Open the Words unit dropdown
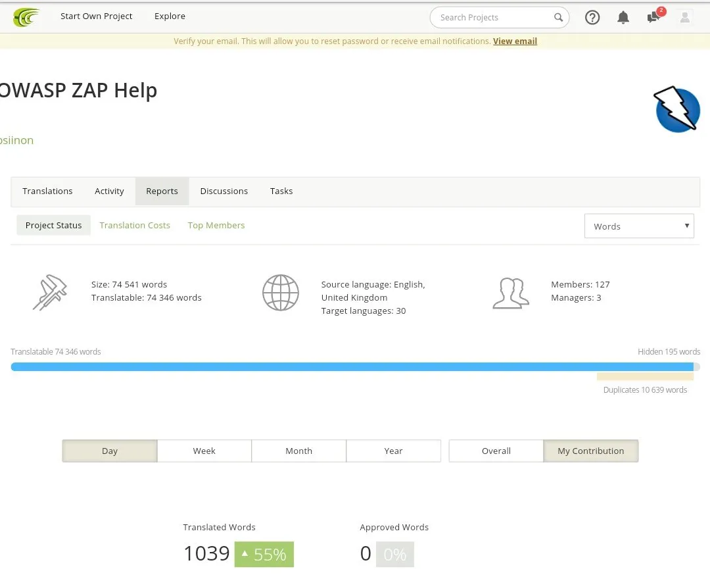The image size is (710, 575). (639, 226)
